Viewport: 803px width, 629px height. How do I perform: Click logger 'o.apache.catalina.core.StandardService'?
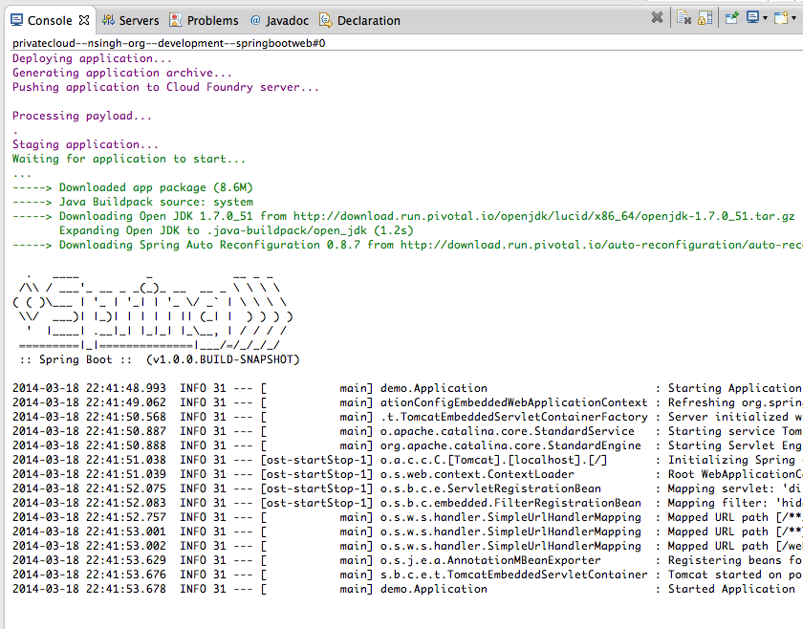(507, 431)
